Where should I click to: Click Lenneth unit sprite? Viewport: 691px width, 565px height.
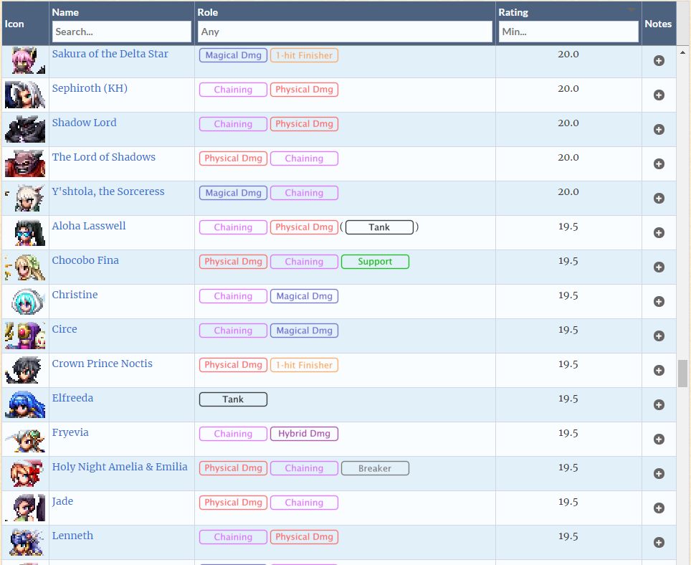[x=25, y=541]
